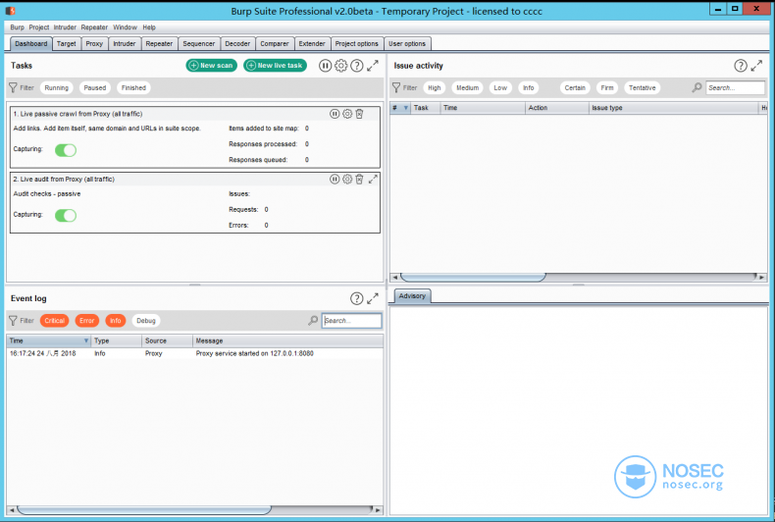Toggle Capturing for Live audit task
Image resolution: width=775 pixels, height=522 pixels.
(66, 215)
